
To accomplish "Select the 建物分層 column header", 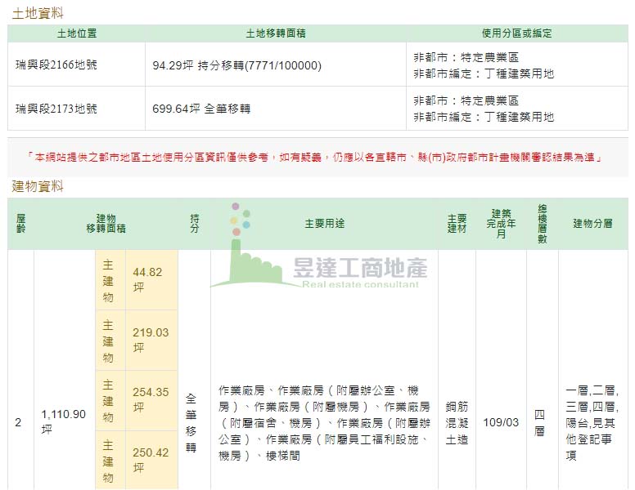I will point(592,224).
